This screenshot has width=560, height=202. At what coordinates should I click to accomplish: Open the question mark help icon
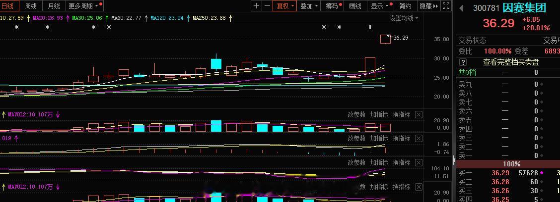pyautogui.click(x=463, y=62)
